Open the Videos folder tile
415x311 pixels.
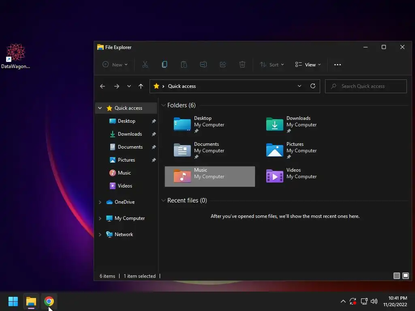302,177
